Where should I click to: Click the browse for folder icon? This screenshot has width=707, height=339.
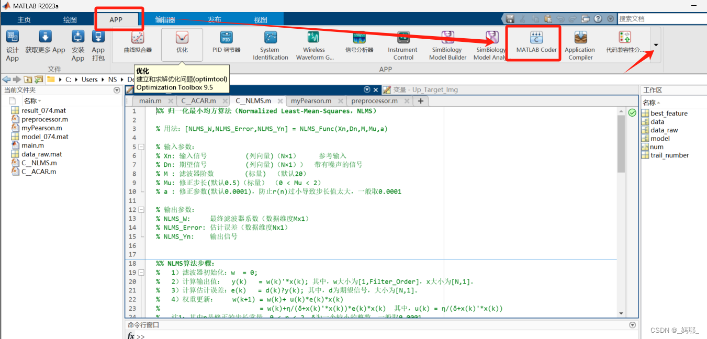pos(38,80)
